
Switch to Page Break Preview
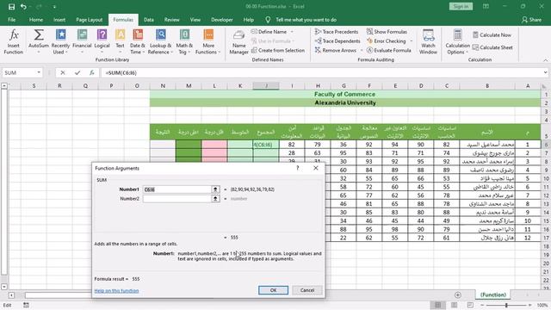pyautogui.click(x=470, y=305)
